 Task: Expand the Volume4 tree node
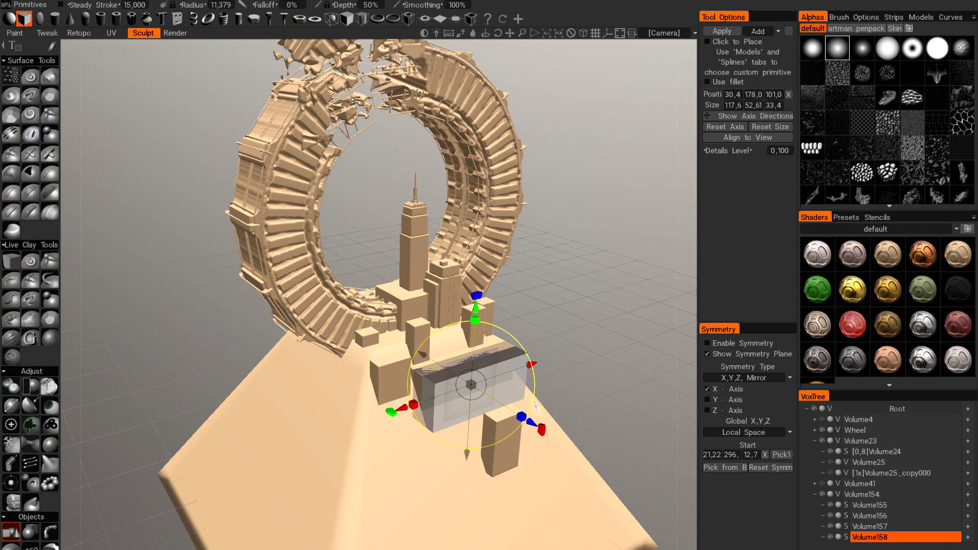point(814,420)
